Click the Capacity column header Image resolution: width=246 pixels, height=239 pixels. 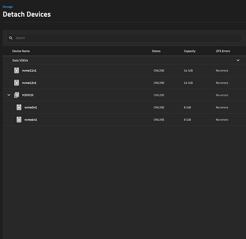pos(190,51)
